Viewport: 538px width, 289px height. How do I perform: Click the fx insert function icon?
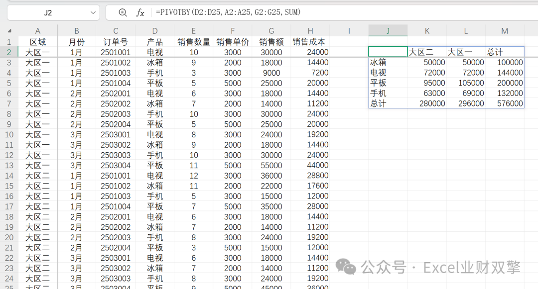pos(140,12)
